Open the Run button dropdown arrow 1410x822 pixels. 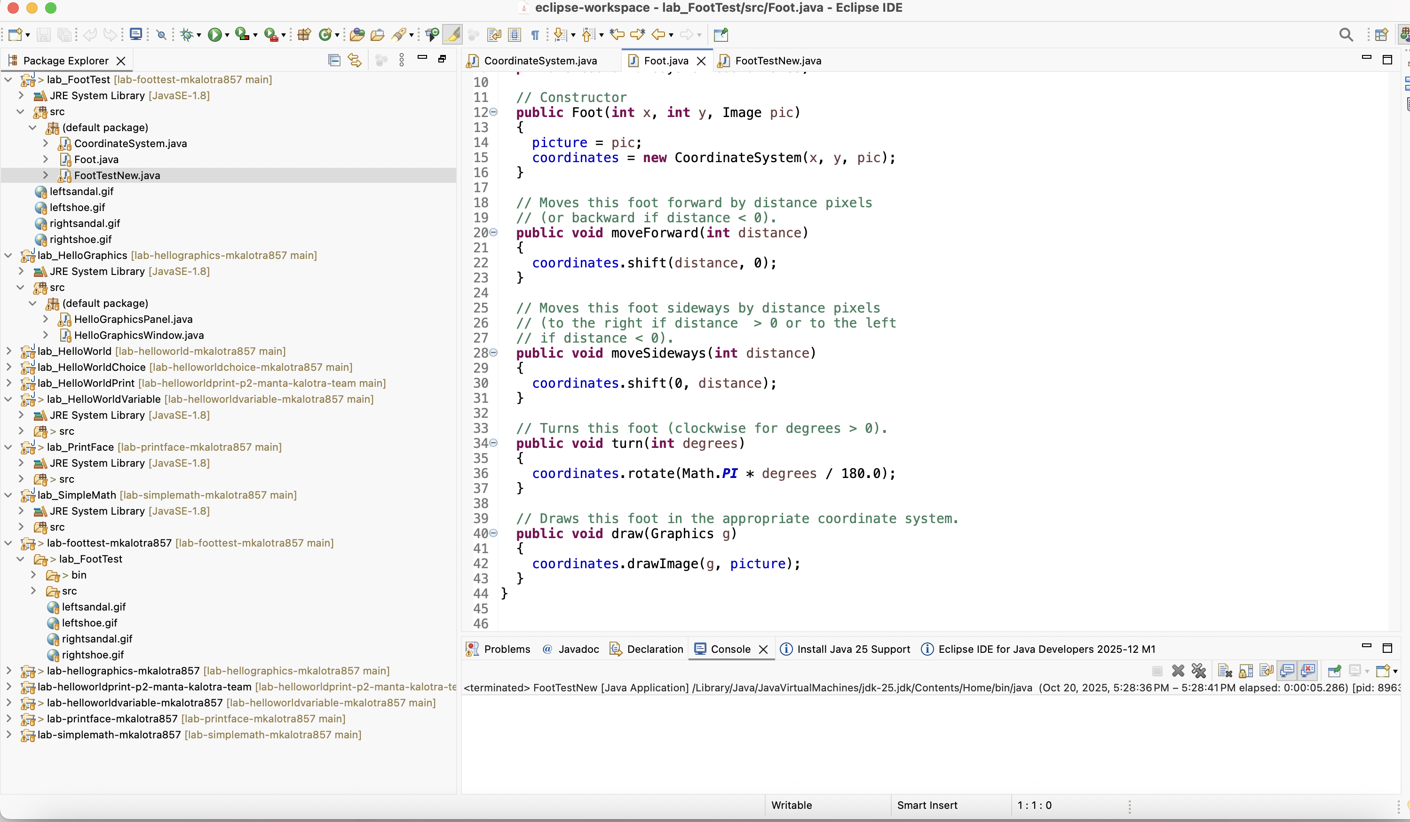point(227,35)
